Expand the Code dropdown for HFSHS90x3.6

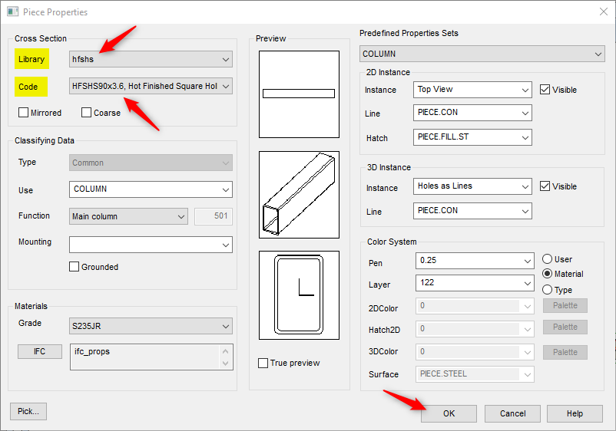tap(151, 87)
